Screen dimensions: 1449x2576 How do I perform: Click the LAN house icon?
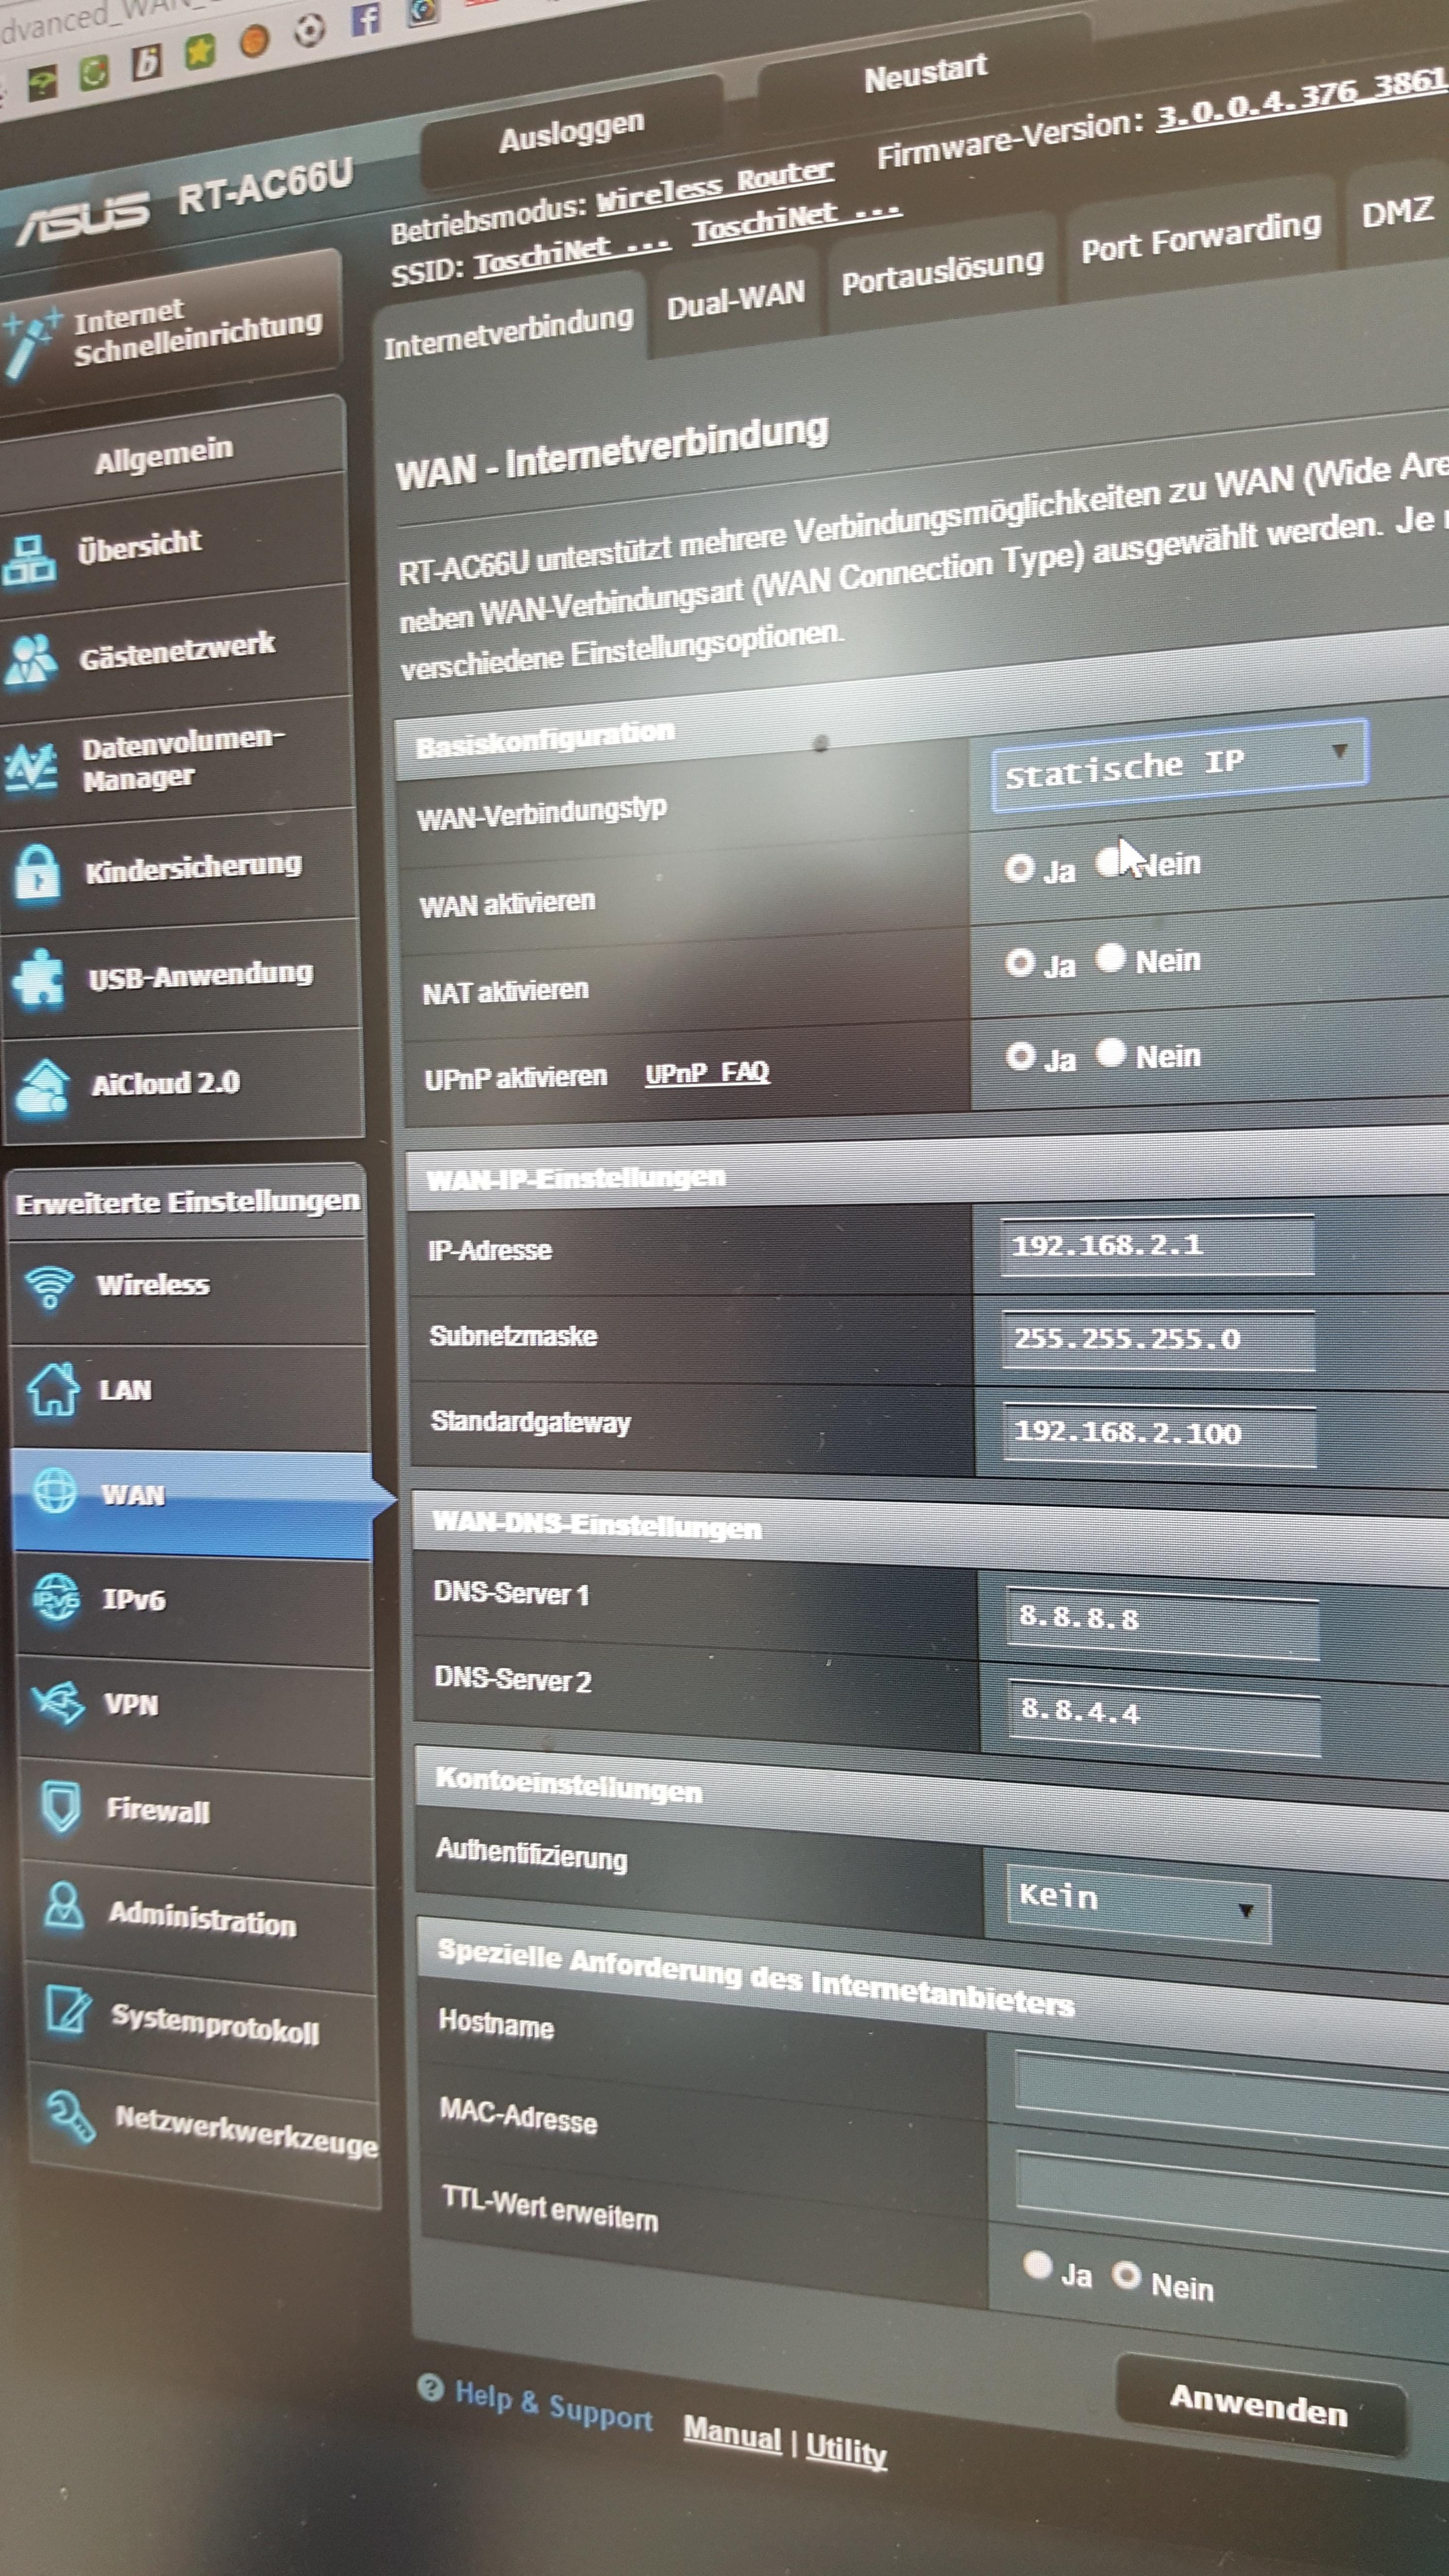(53, 1390)
